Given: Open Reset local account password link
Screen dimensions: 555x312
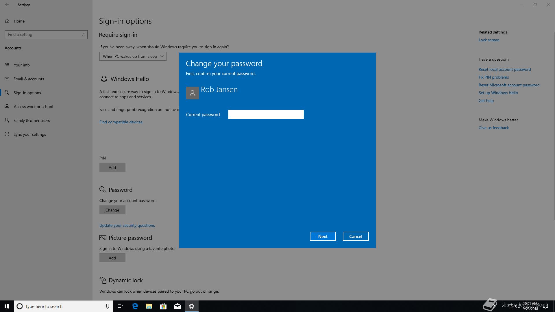Looking at the screenshot, I should (504, 69).
